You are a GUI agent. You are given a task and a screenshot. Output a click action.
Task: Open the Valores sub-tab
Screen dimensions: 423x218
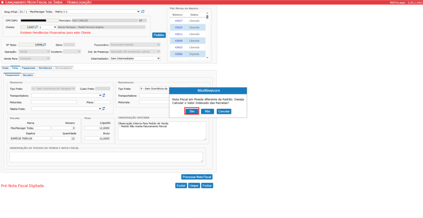point(28,75)
